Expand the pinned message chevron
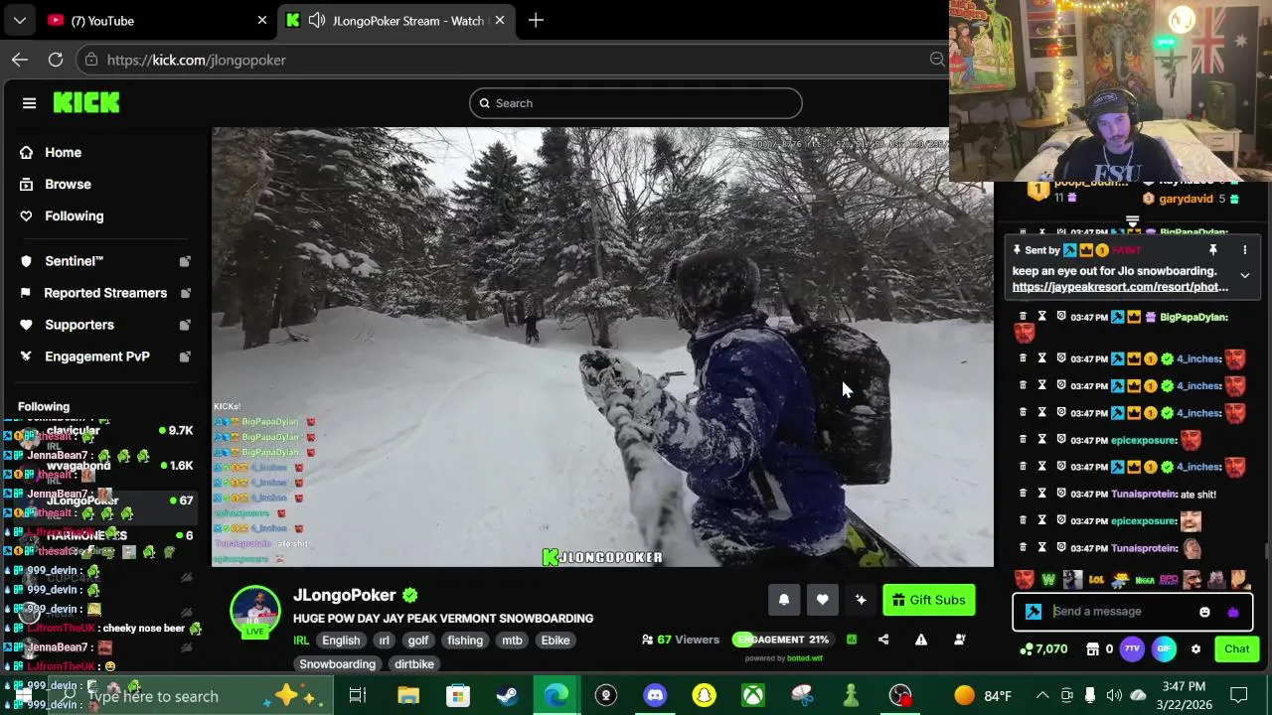Screen dimensions: 1272x715 (1244, 276)
